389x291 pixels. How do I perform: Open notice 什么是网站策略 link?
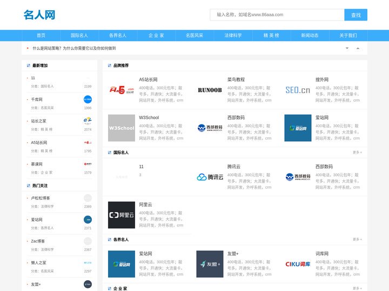tap(74, 48)
